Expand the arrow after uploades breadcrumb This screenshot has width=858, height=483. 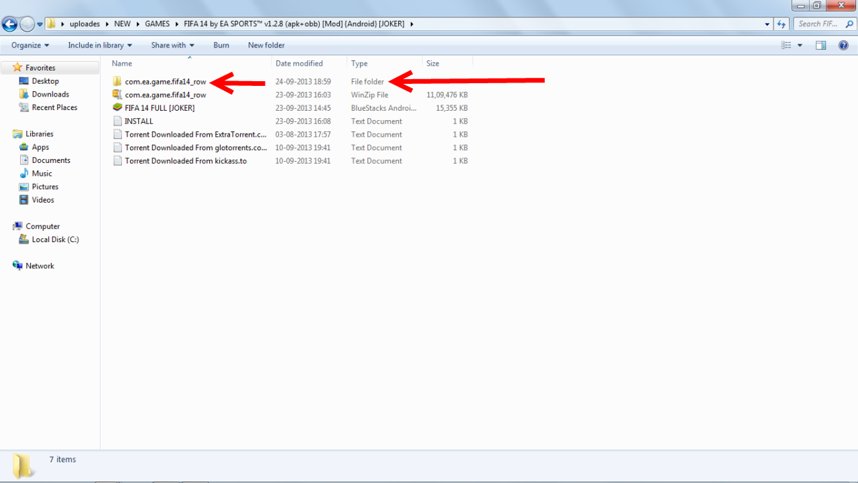[107, 23]
